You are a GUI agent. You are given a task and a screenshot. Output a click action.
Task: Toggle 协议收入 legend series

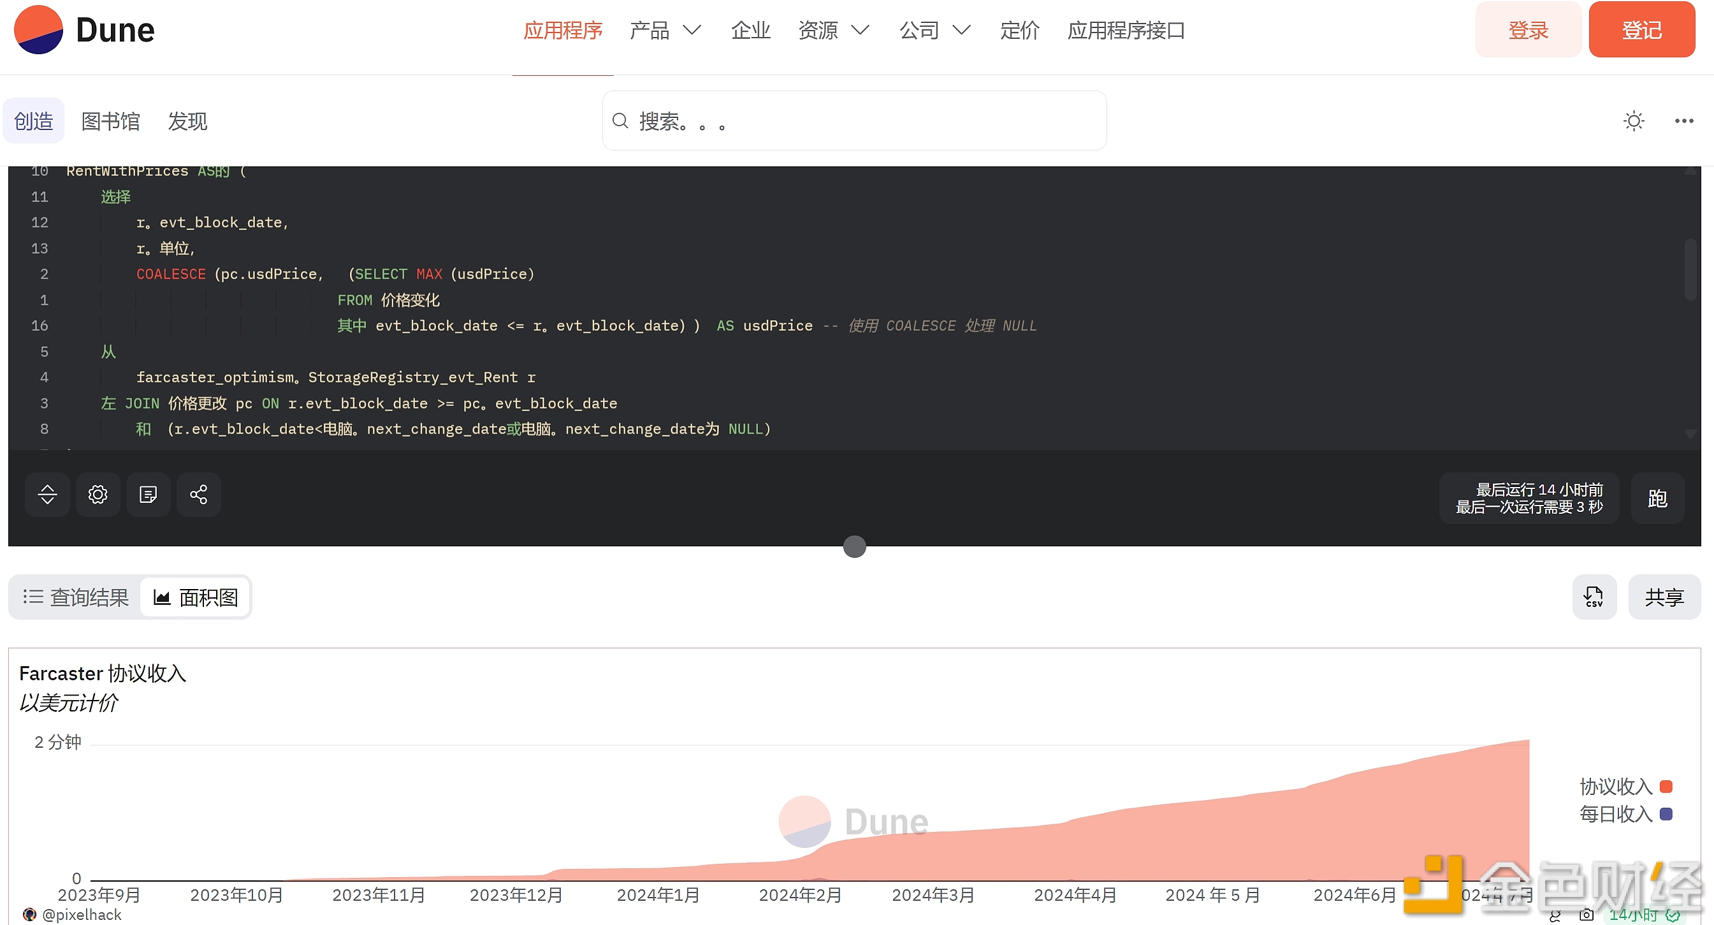pyautogui.click(x=1625, y=786)
